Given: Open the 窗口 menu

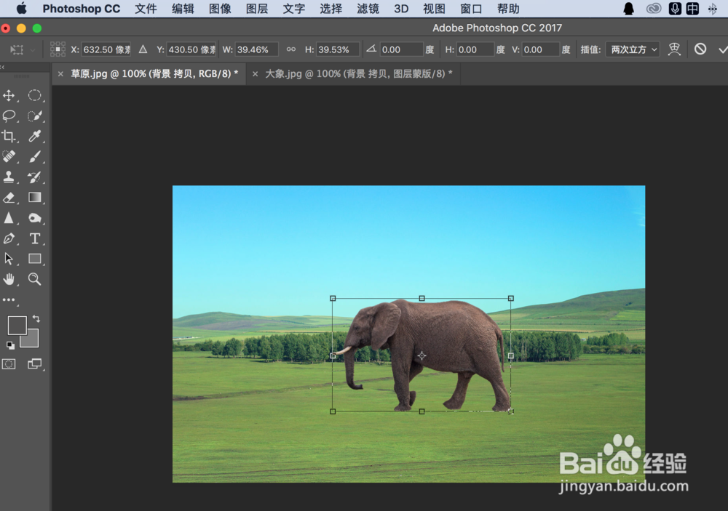Looking at the screenshot, I should 471,9.
